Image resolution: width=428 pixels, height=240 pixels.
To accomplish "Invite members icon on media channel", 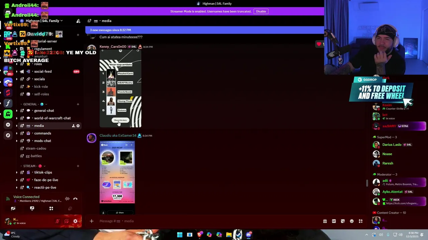I will pyautogui.click(x=73, y=126).
